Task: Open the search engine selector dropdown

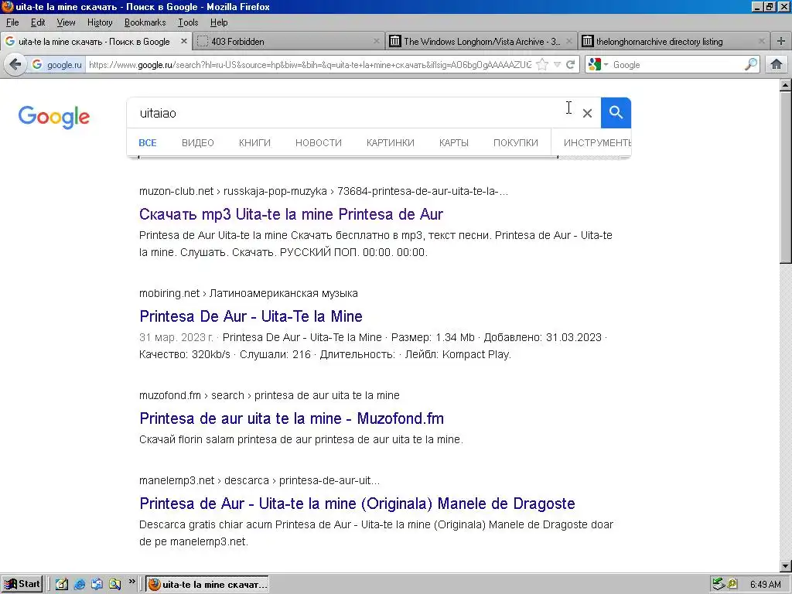Action: [x=599, y=65]
